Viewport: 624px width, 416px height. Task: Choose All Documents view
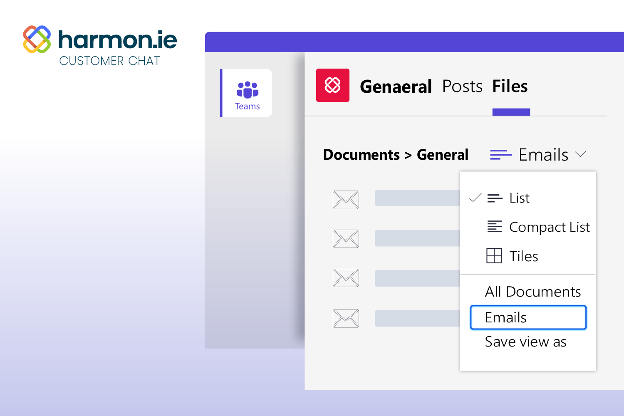pos(533,292)
